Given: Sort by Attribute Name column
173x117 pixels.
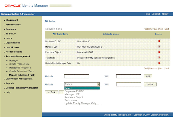Looking at the screenshot, I should click(x=61, y=34).
